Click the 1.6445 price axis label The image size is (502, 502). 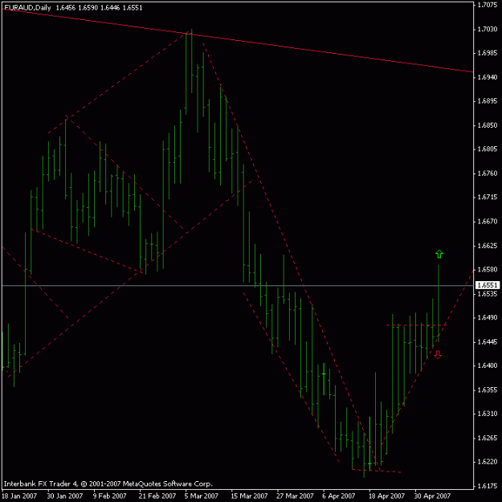coord(488,341)
